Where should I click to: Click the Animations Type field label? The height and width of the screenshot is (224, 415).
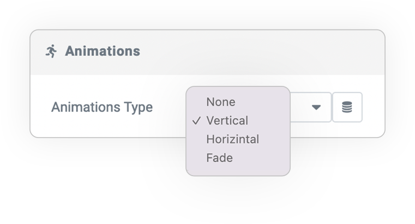click(x=102, y=108)
